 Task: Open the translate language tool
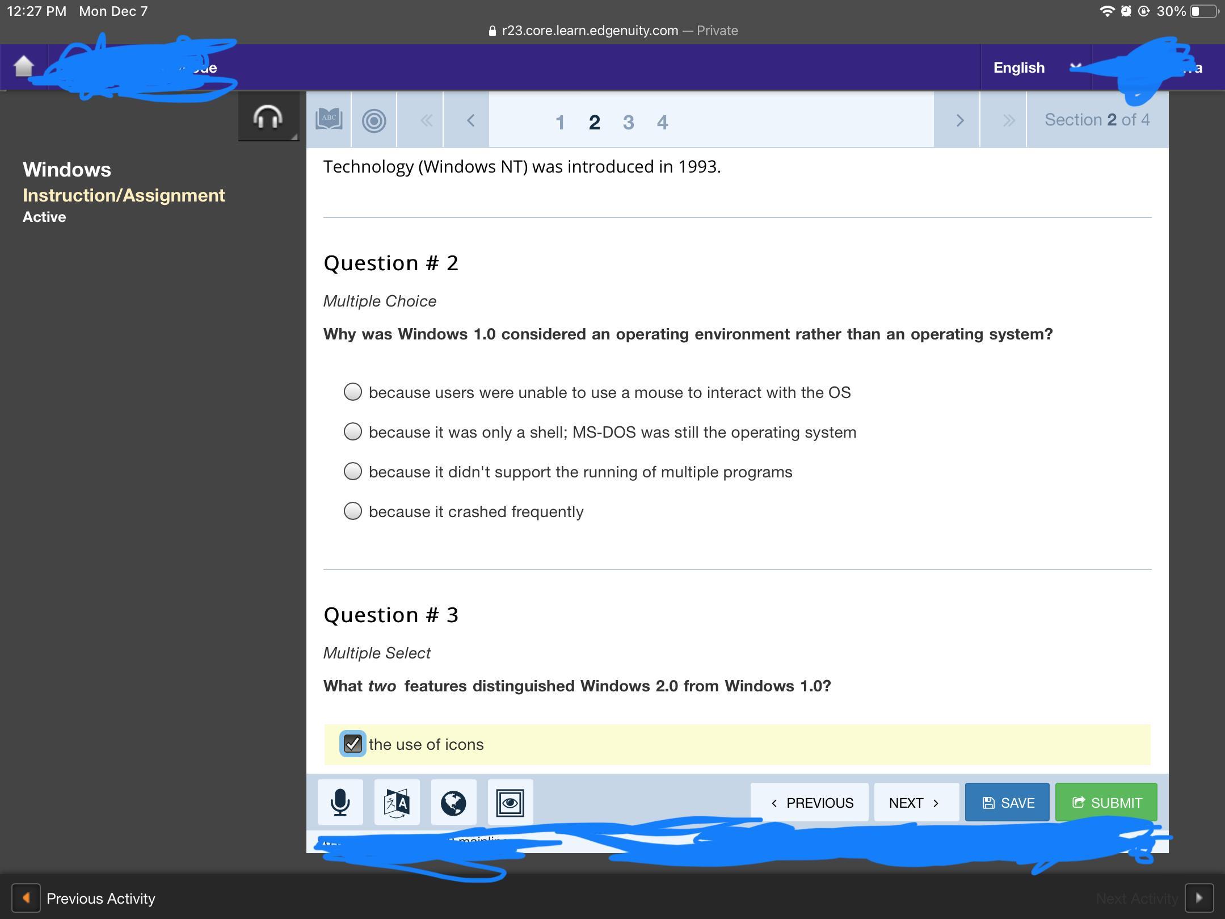(397, 803)
